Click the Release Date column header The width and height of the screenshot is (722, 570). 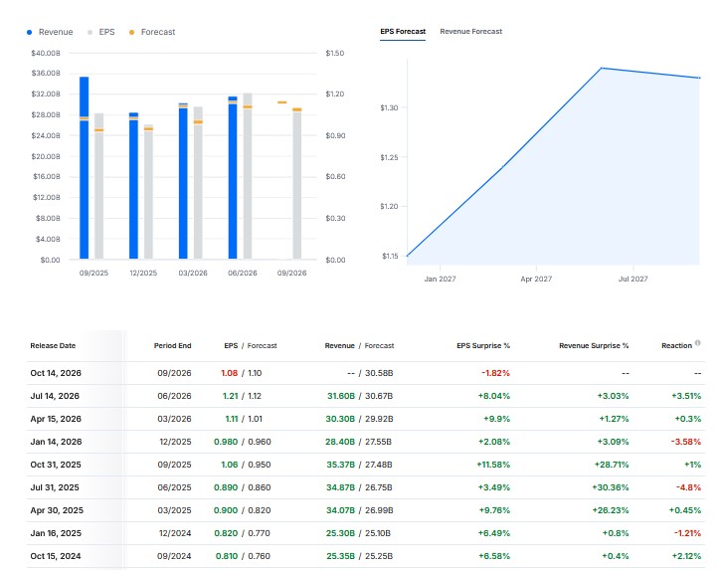[53, 346]
